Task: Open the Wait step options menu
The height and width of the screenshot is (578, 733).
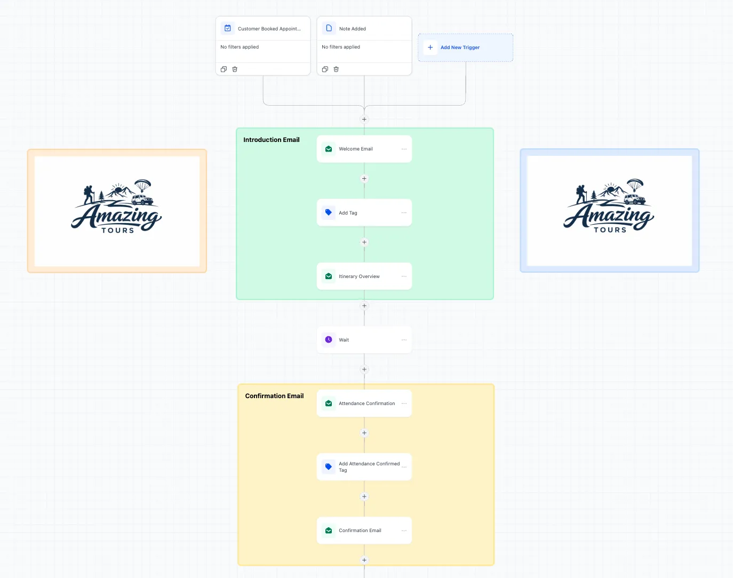Action: pyautogui.click(x=404, y=339)
